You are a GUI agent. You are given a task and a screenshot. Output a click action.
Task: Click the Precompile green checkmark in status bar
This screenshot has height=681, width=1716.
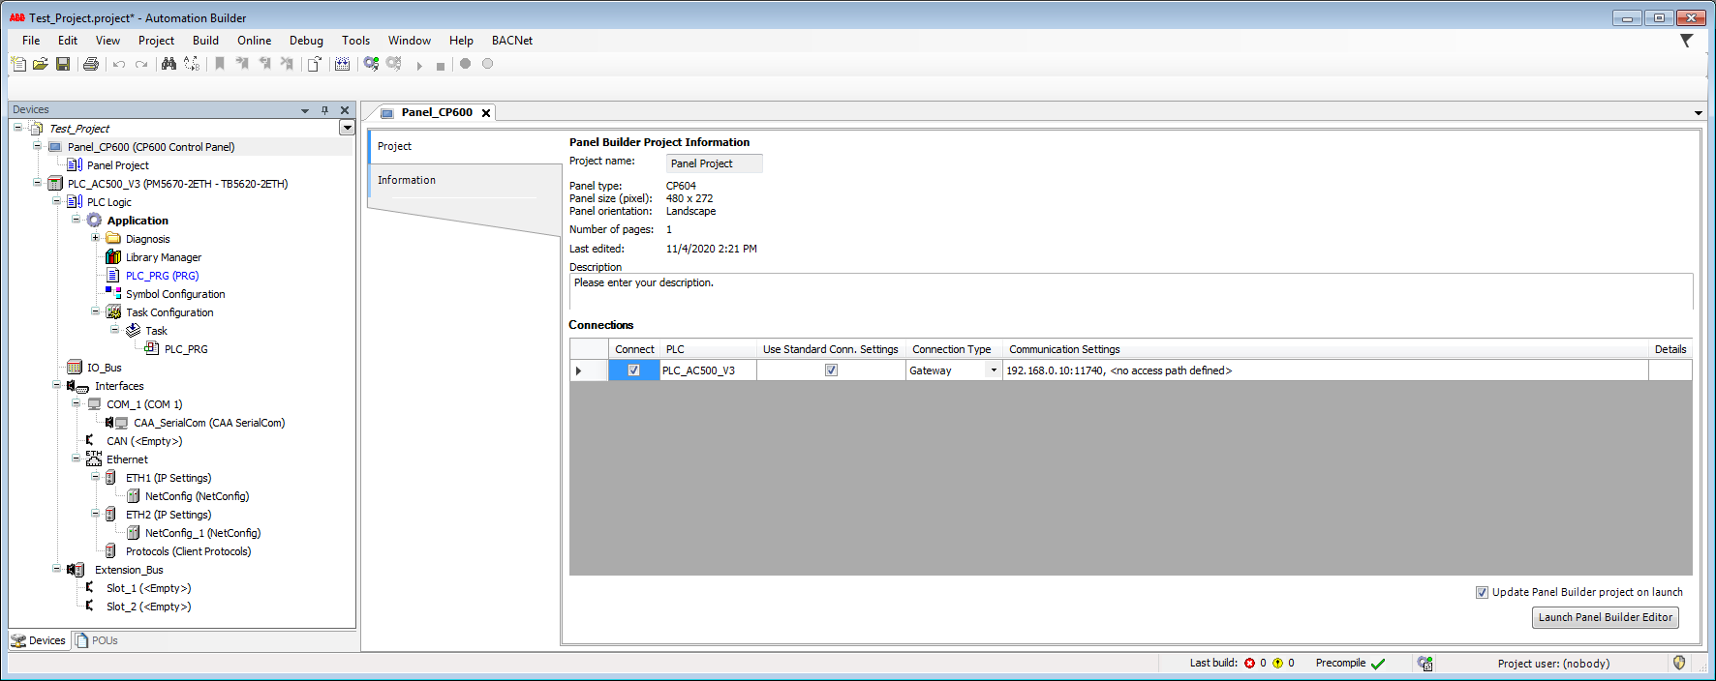[x=1378, y=664]
